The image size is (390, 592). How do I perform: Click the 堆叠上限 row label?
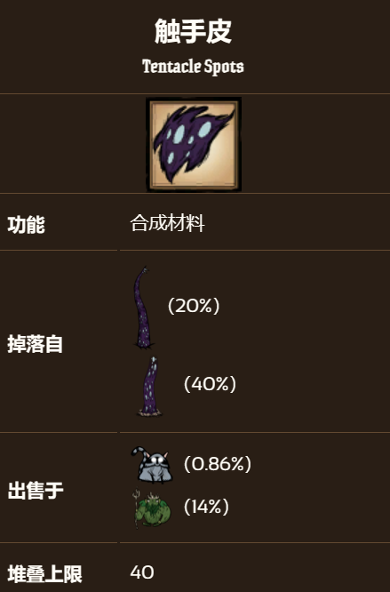[45, 574]
